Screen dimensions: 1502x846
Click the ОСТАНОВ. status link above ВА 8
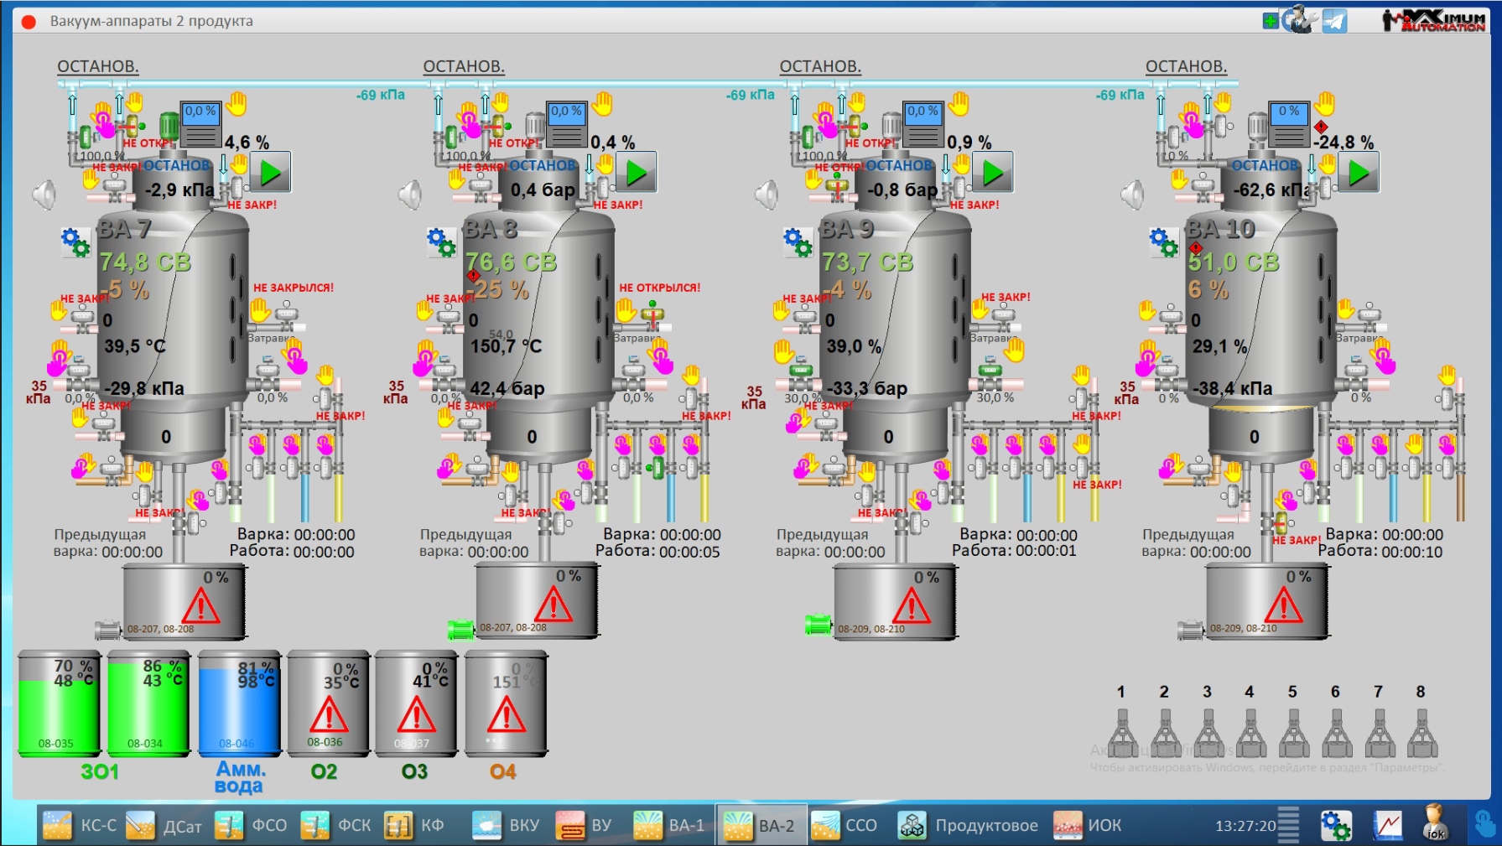pos(463,66)
